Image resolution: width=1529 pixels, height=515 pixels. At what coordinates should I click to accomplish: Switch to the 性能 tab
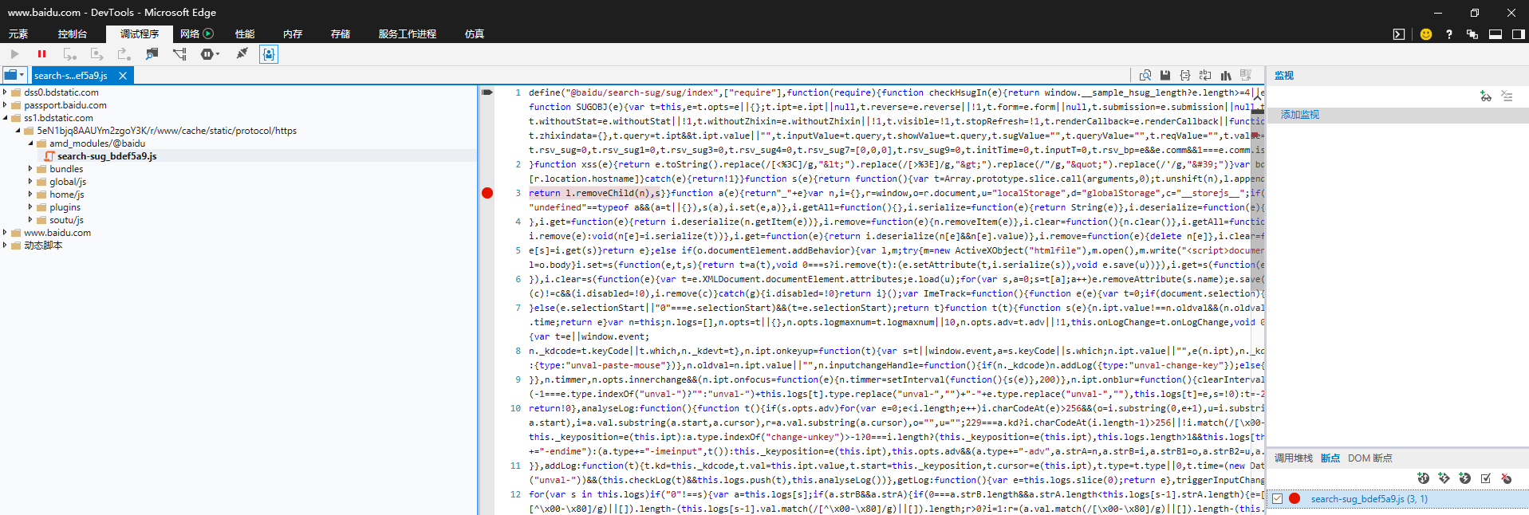pos(245,33)
